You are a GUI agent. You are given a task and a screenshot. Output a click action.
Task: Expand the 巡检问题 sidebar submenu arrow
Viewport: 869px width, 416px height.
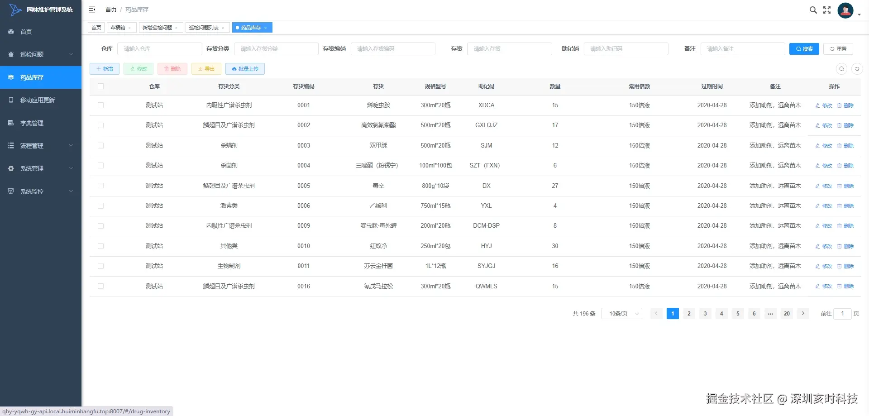[x=71, y=54]
